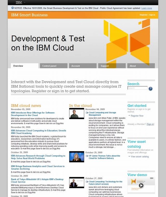Open the View asset catalog link

click(x=140, y=157)
